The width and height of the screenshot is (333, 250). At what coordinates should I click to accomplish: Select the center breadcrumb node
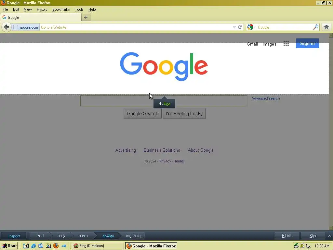click(x=84, y=236)
